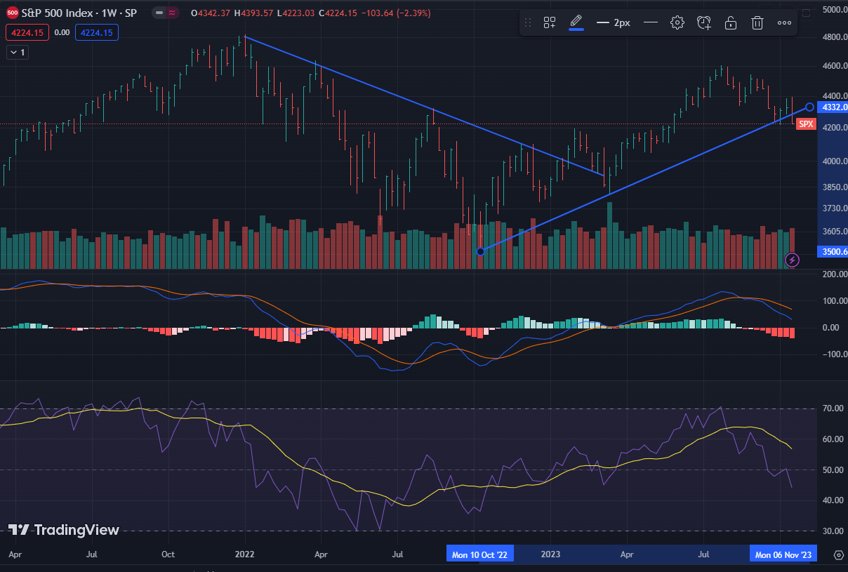The width and height of the screenshot is (848, 572).
Task: Select the S&P 500 Index symbol title
Action: (x=56, y=12)
